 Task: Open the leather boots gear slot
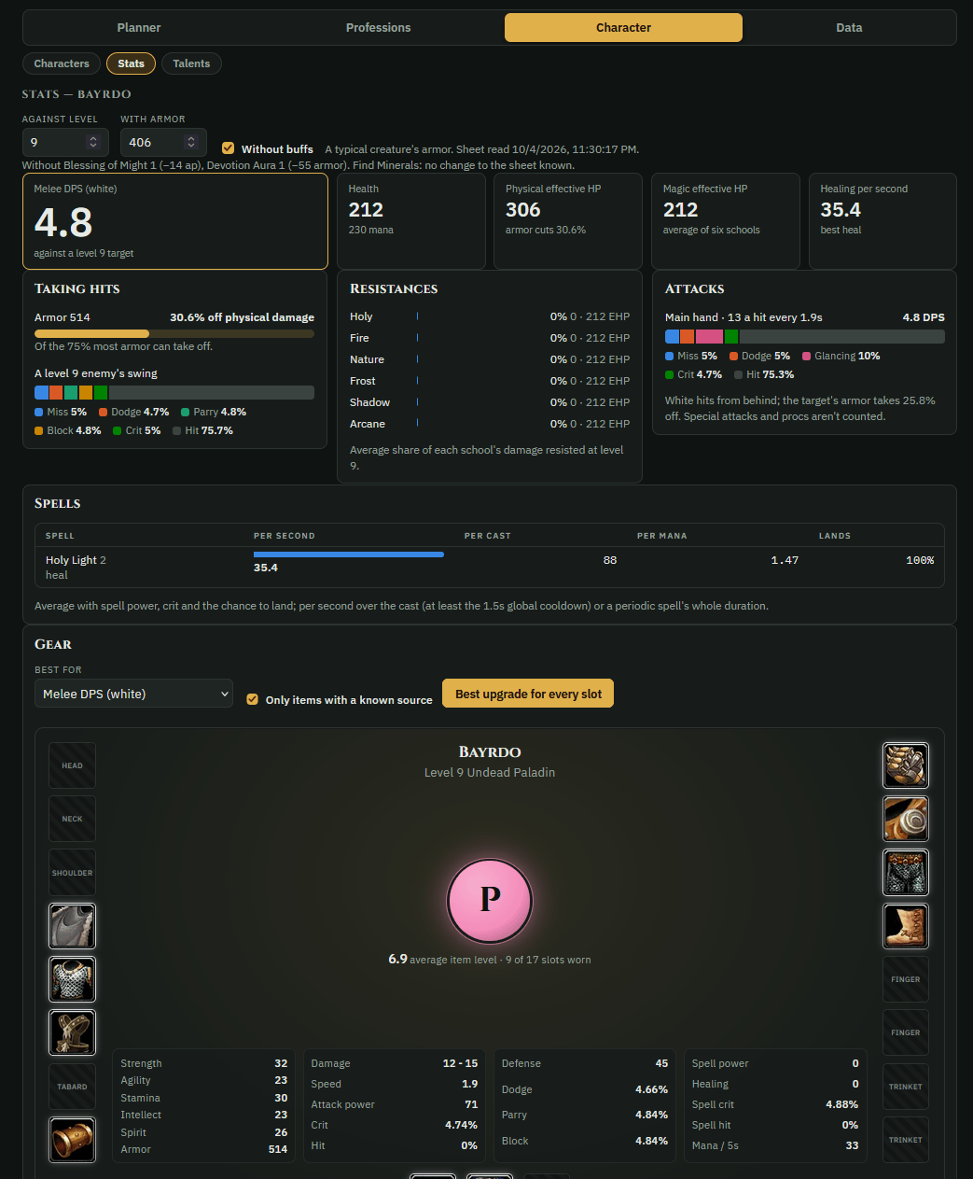906,926
